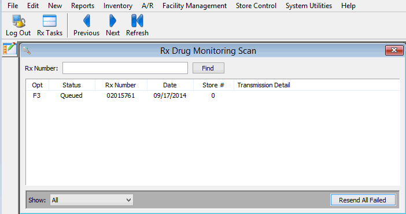The width and height of the screenshot is (406, 214).
Task: Open the Inventory menu
Action: [x=118, y=6]
